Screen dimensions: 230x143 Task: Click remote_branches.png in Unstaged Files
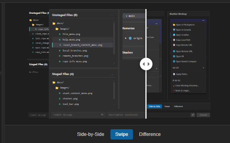(75, 56)
